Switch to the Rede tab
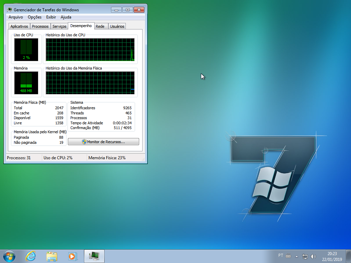The height and width of the screenshot is (263, 351). pos(101,26)
